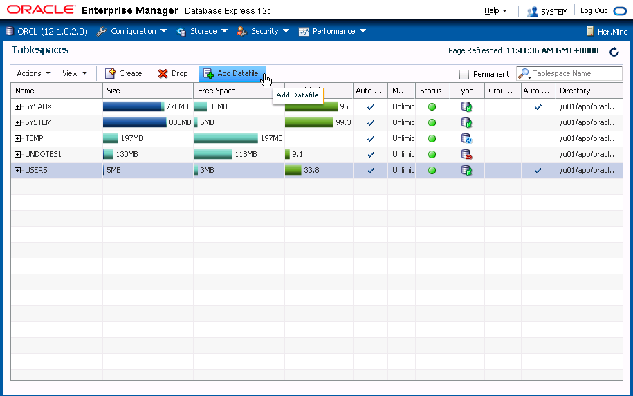Viewport: 633px width, 396px height.
Task: Click the page refresh icon
Action: click(614, 52)
